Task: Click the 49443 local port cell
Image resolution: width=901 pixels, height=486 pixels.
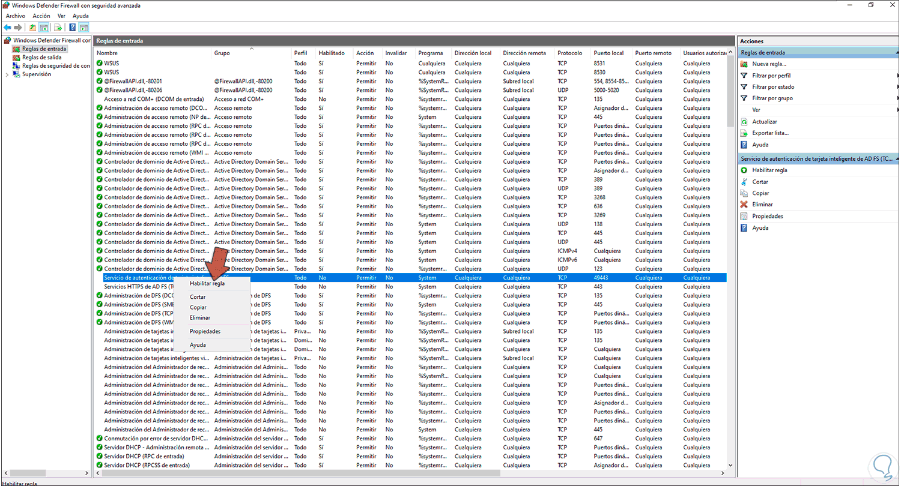Action: 602,278
